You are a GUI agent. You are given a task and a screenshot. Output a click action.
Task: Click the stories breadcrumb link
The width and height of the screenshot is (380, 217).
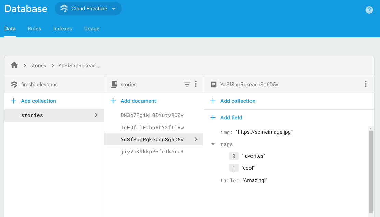pos(38,65)
